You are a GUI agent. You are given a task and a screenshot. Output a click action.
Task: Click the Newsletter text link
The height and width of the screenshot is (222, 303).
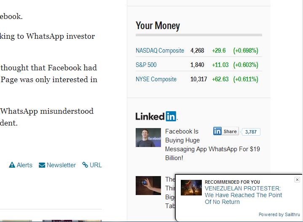(61, 165)
